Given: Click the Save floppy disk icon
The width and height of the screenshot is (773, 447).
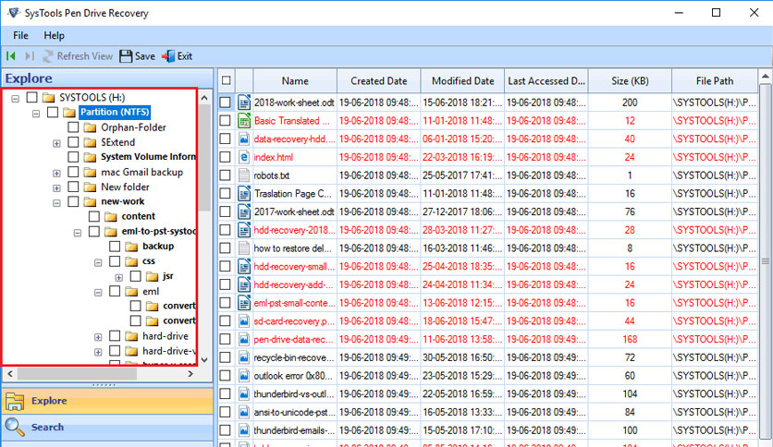Looking at the screenshot, I should [x=126, y=56].
